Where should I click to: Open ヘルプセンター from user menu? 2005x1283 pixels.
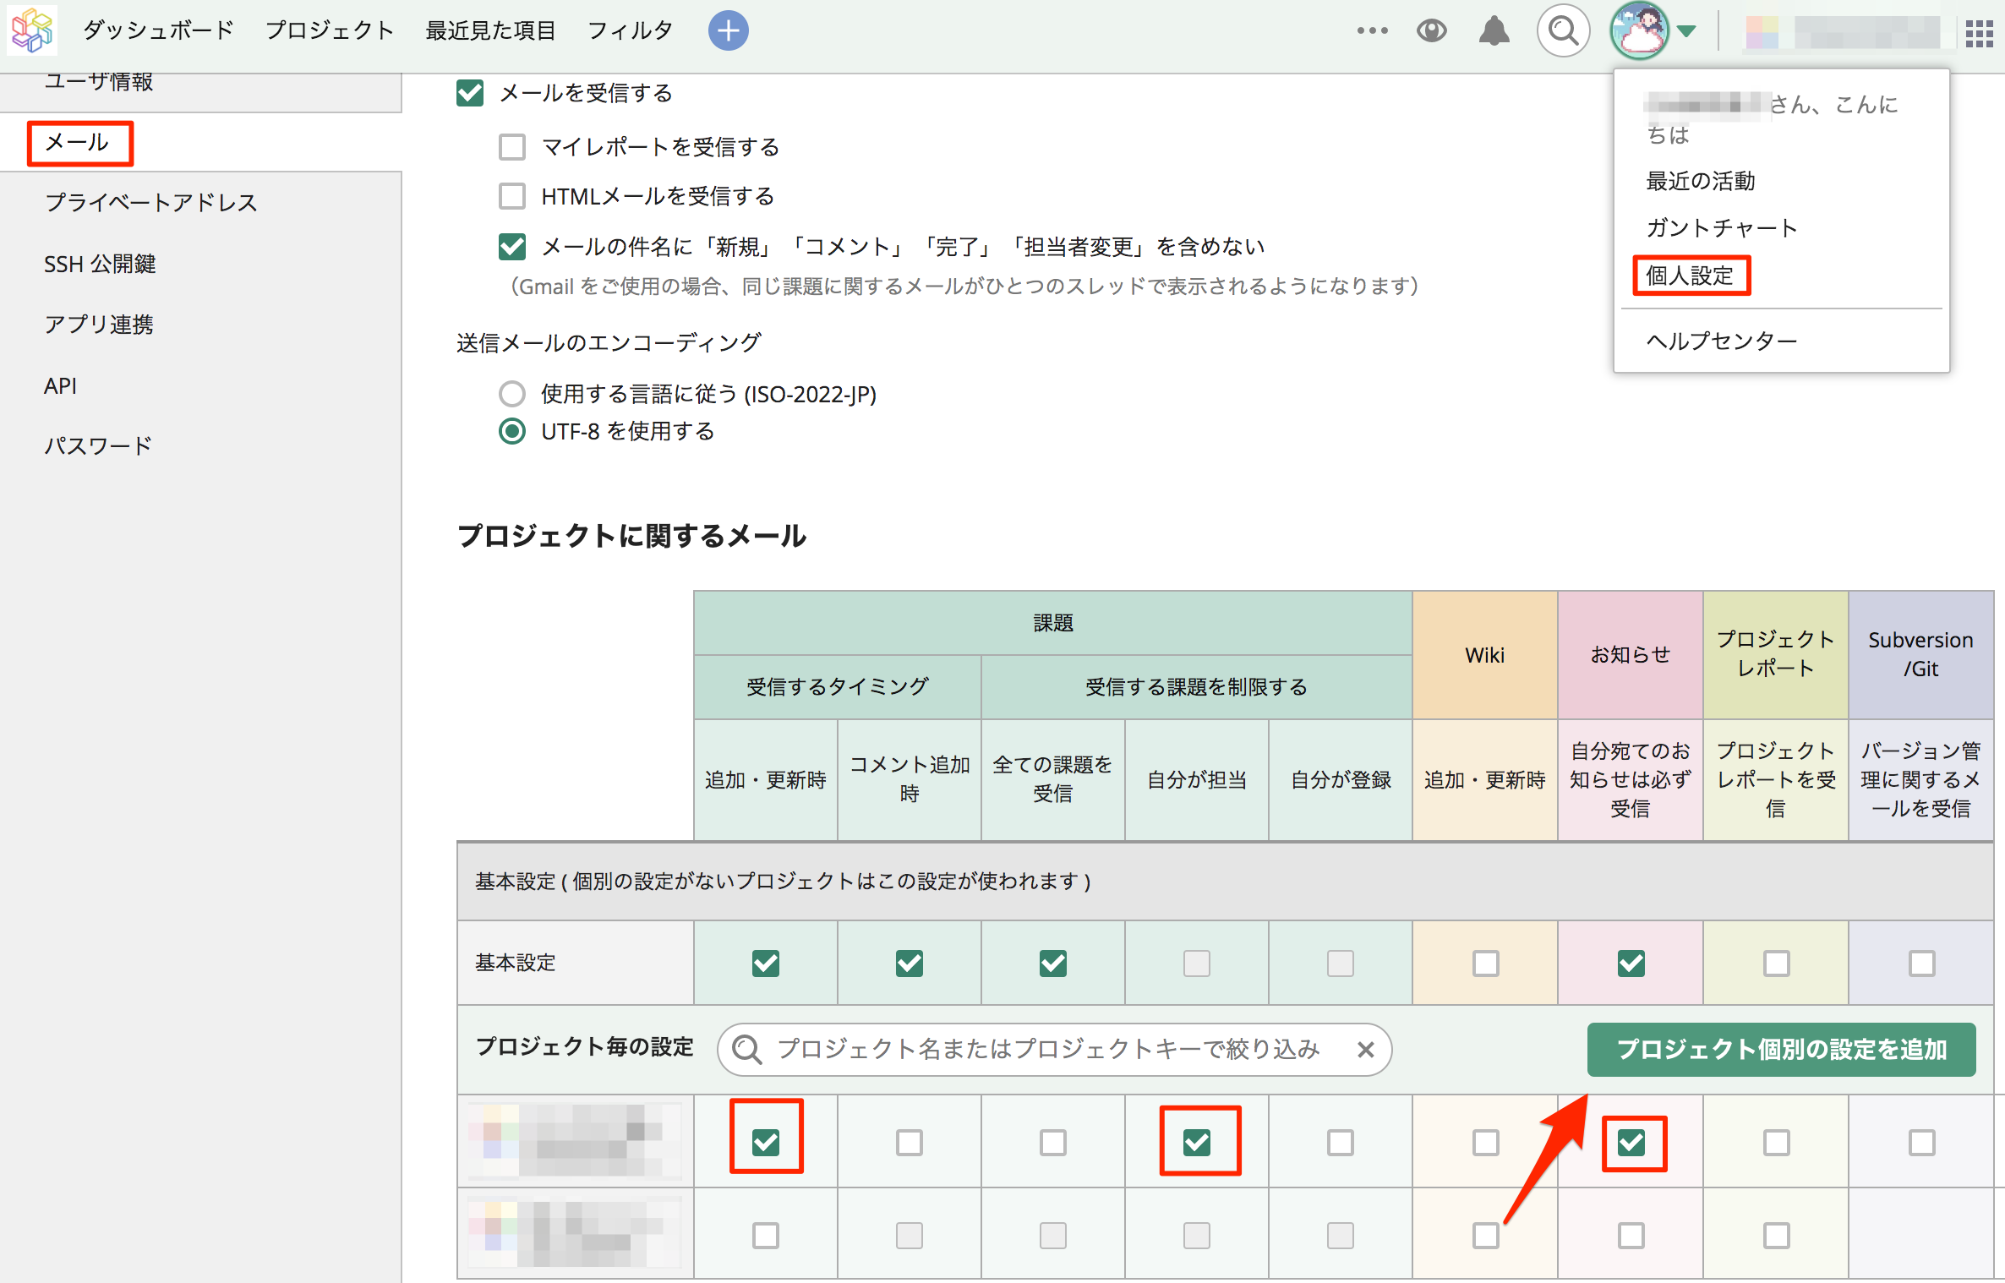click(1722, 341)
